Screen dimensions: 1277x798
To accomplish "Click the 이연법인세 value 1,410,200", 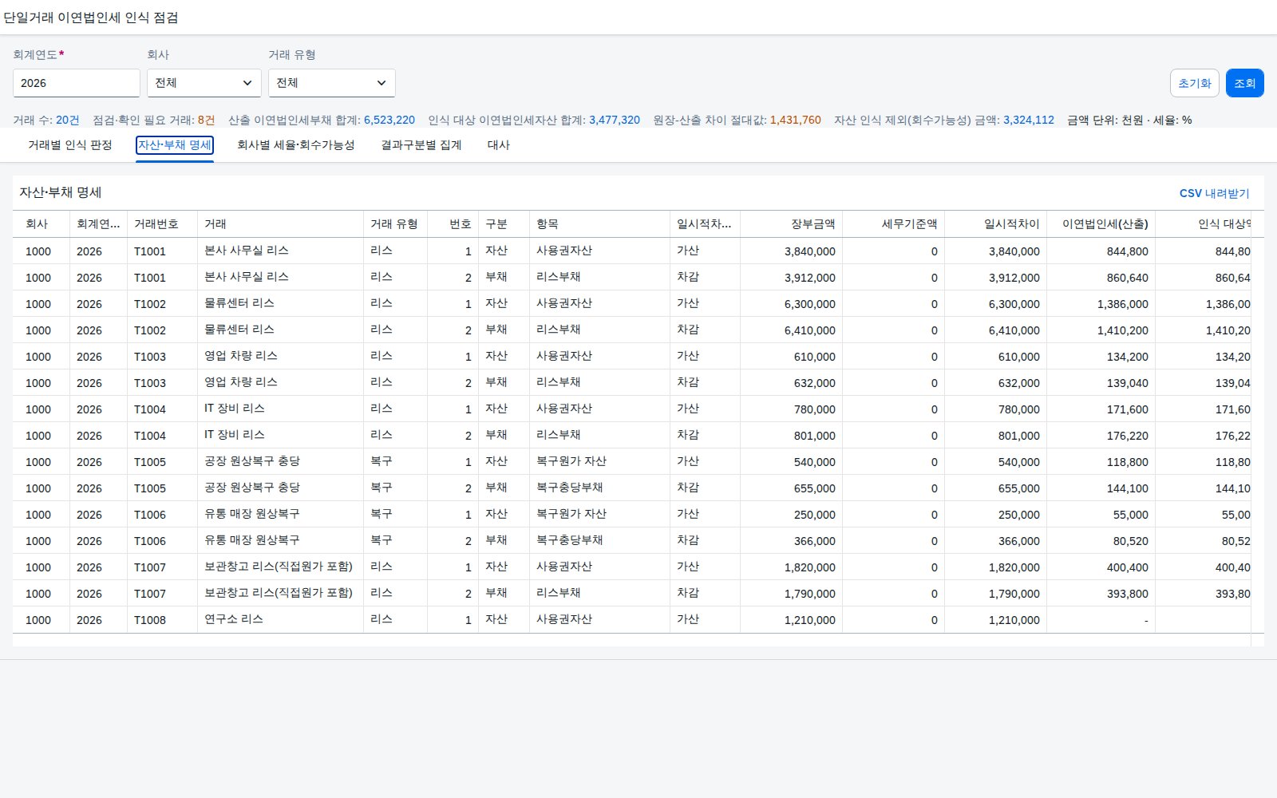I will pyautogui.click(x=1123, y=330).
